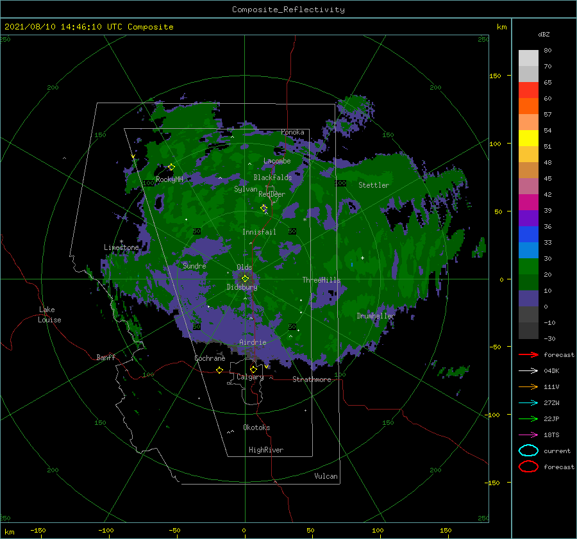
Task: Click the Banff label
Action: pyautogui.click(x=106, y=357)
